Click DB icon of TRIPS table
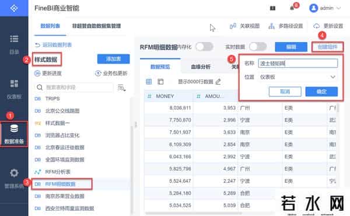The image size is (350, 216). [x=38, y=99]
